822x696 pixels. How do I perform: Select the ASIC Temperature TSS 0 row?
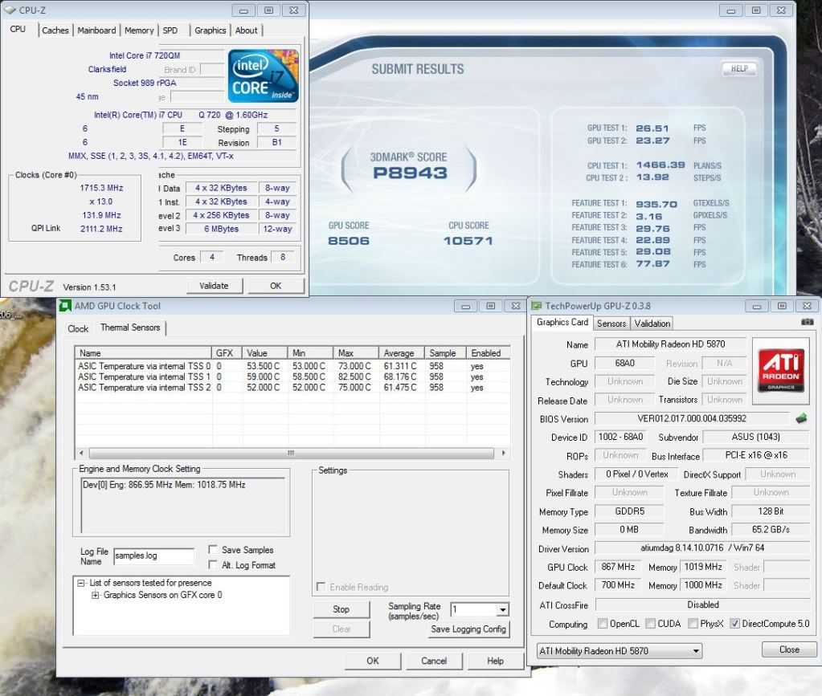point(292,366)
